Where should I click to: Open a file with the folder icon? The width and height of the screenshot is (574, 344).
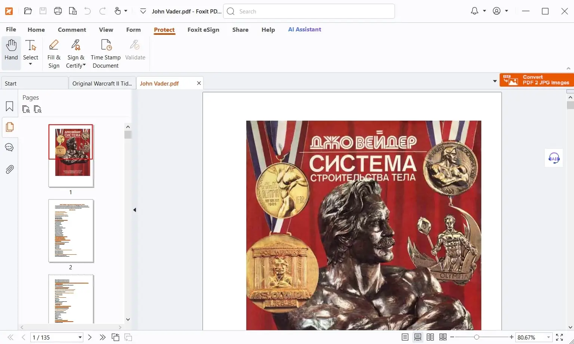click(28, 11)
